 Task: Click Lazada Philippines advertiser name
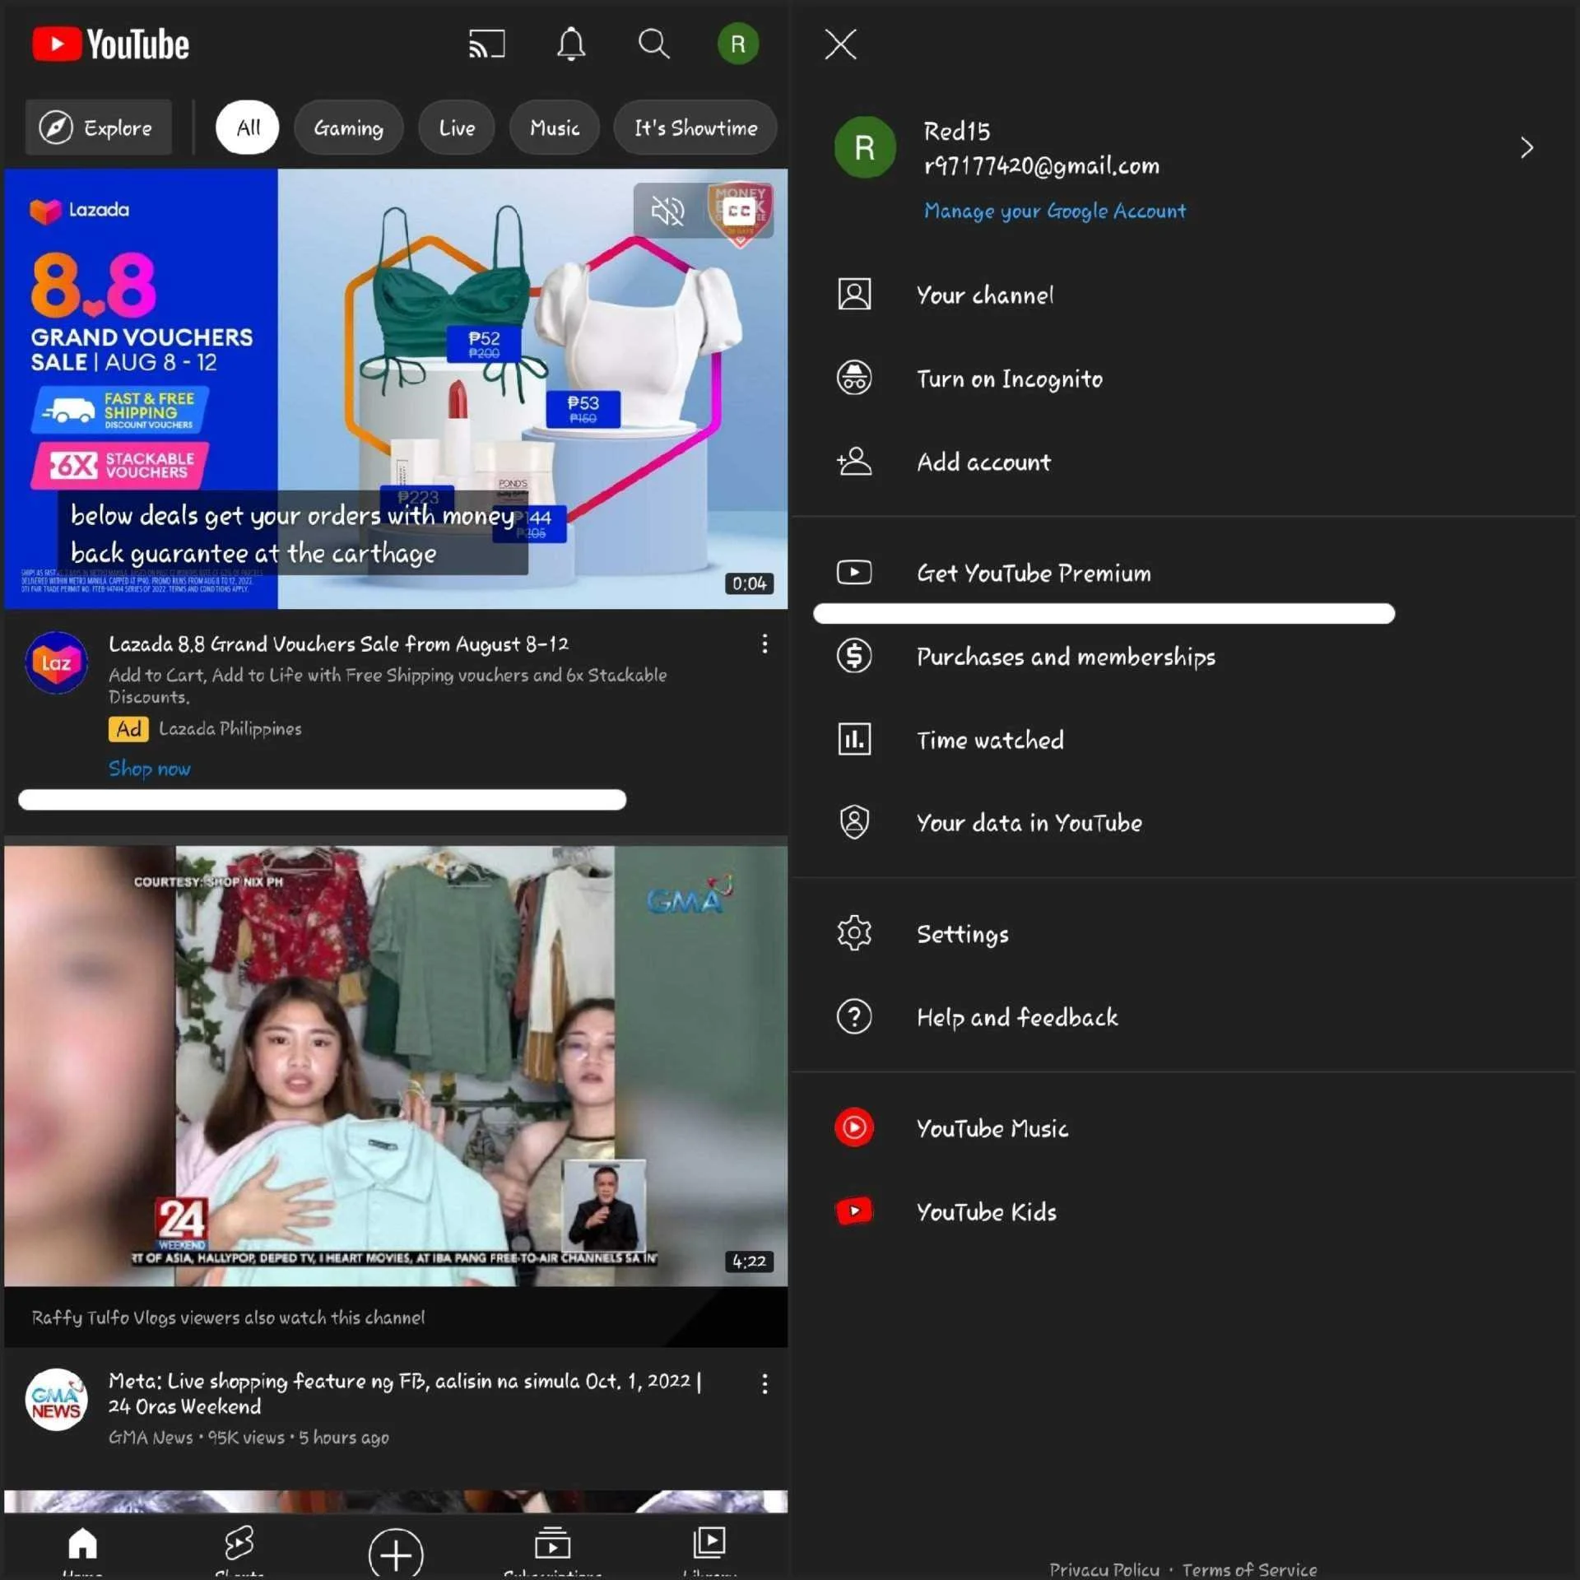point(230,728)
